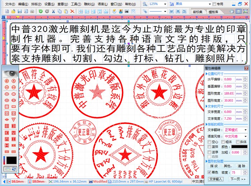Enable the 粗体 bold checkbox

point(223,142)
